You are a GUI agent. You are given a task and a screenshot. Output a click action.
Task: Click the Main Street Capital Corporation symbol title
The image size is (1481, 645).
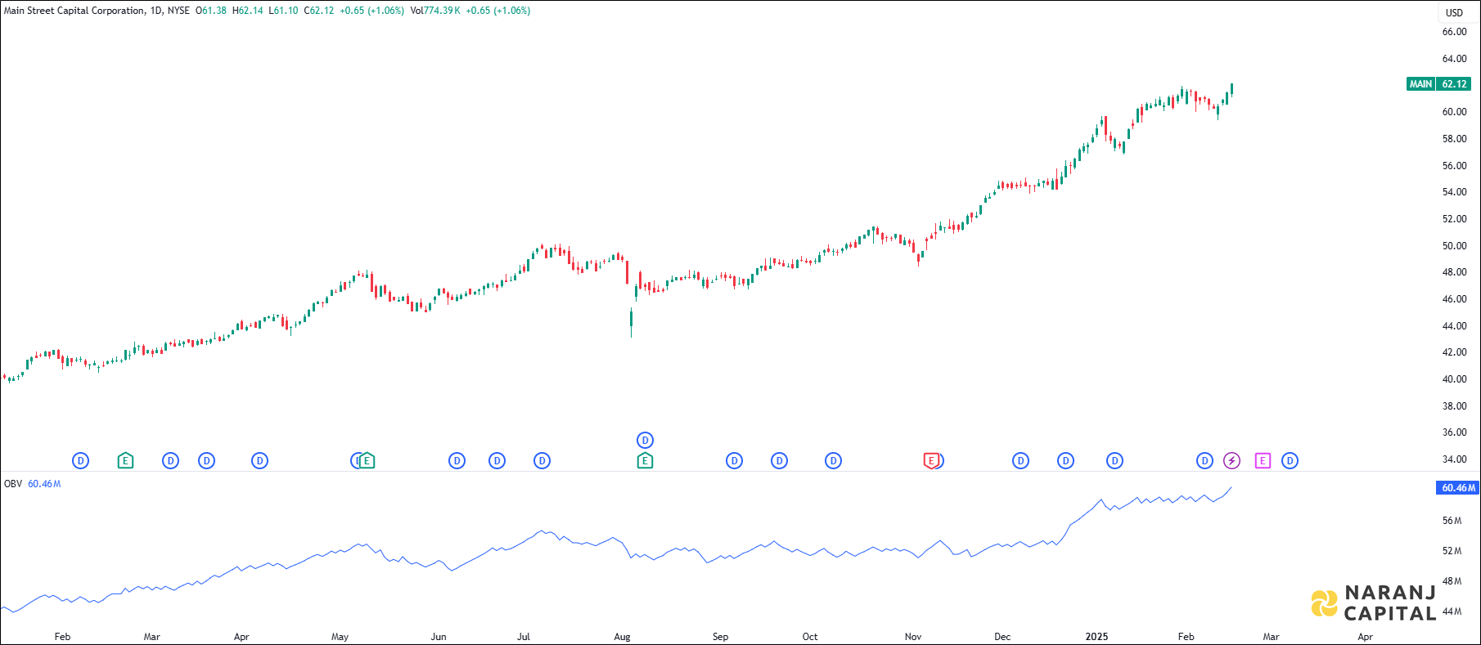pos(74,11)
